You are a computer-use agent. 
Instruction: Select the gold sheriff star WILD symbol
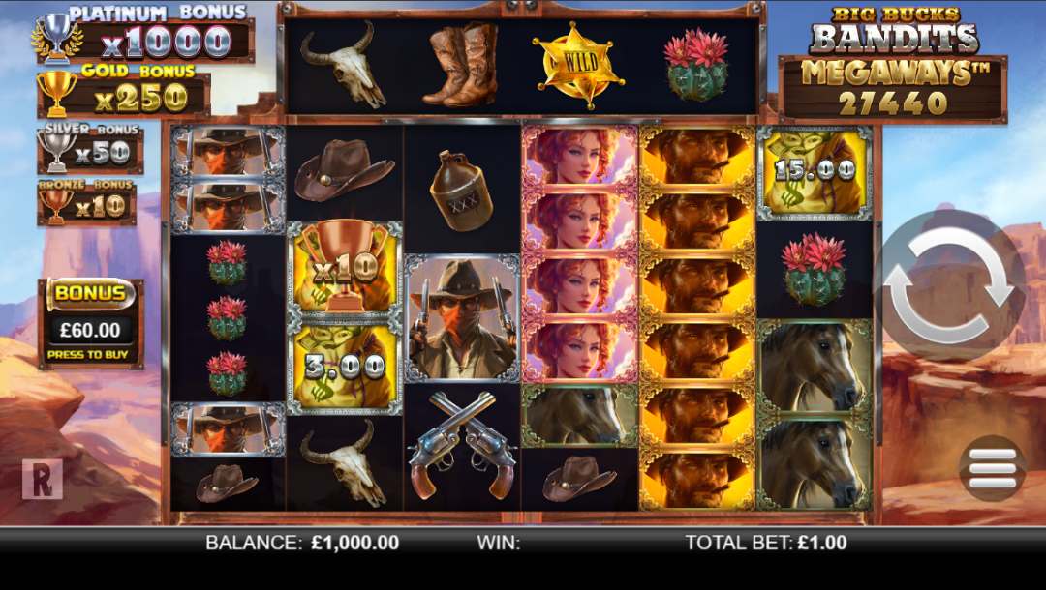pyautogui.click(x=578, y=65)
